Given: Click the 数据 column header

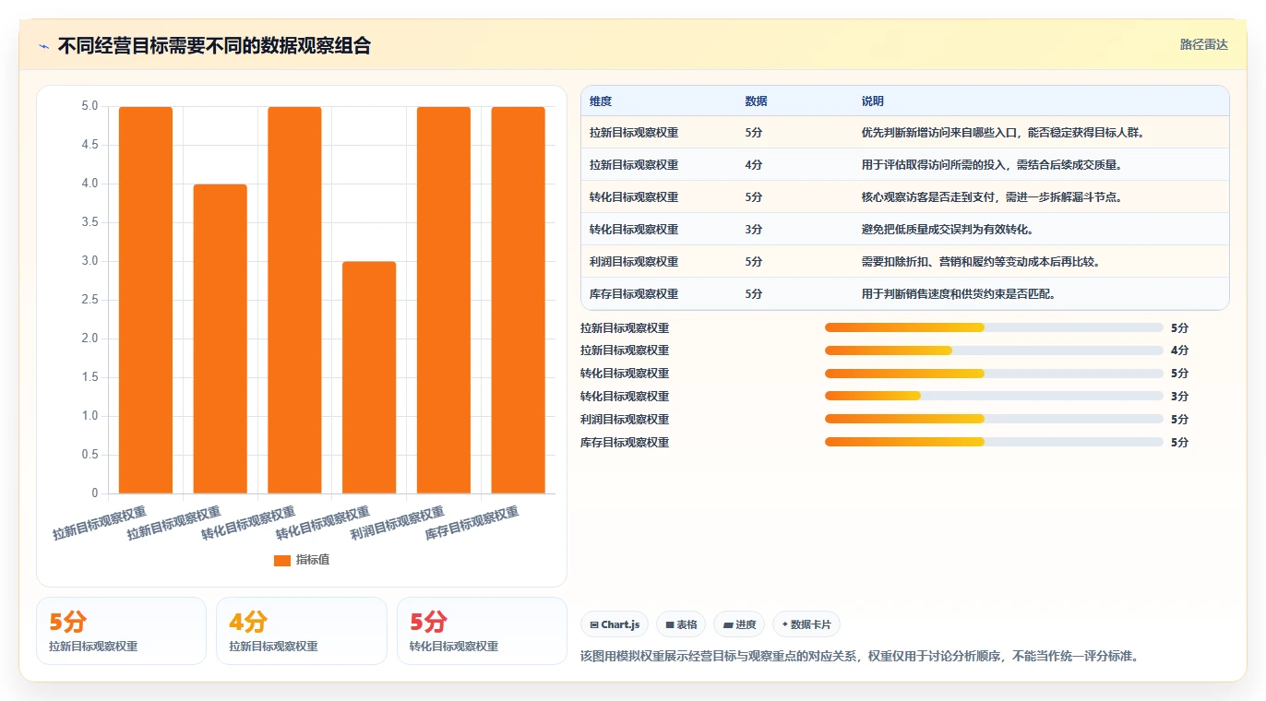Looking at the screenshot, I should pyautogui.click(x=756, y=101).
